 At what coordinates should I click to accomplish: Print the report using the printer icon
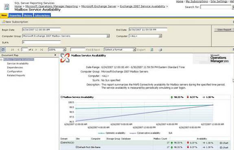point(160,50)
